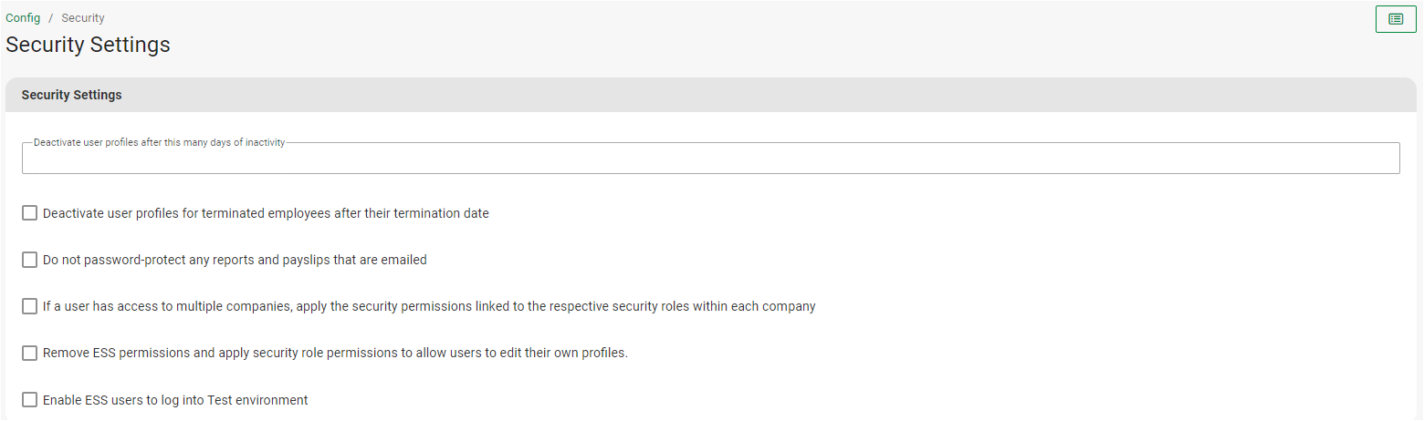Screen dimensions: 1424x421
Task: Focus the inactivity days input field
Action: point(710,159)
